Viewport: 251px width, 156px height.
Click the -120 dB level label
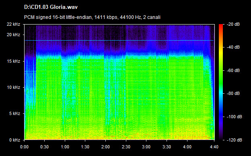[235, 140]
